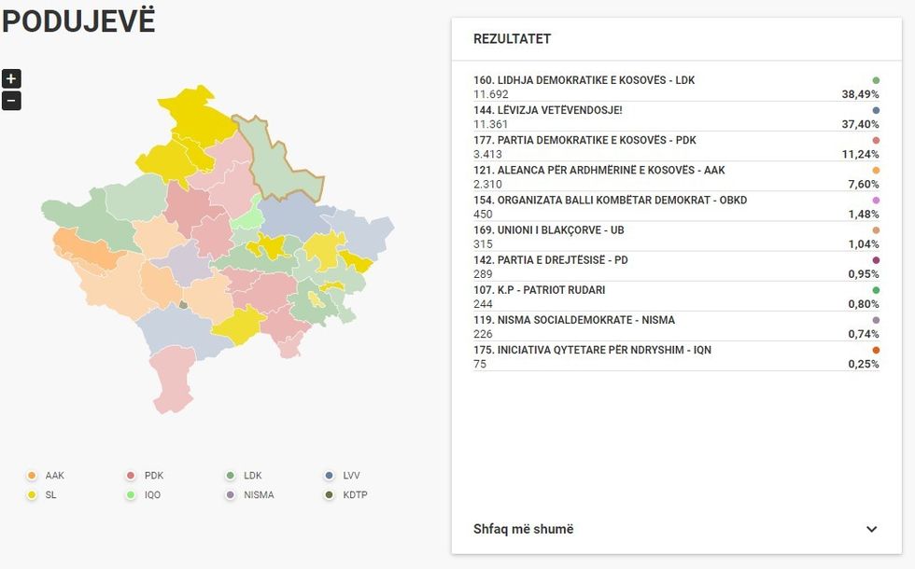
Task: Toggle PDK legend marker
Action: point(131,476)
